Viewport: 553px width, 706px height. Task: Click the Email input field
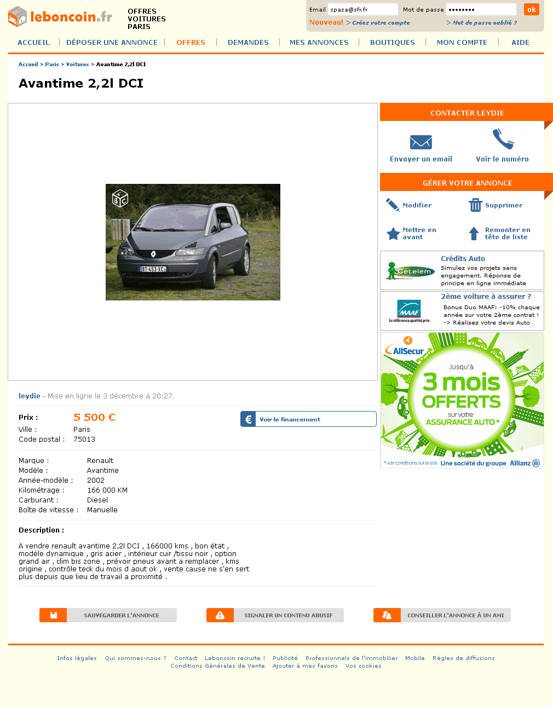click(363, 9)
